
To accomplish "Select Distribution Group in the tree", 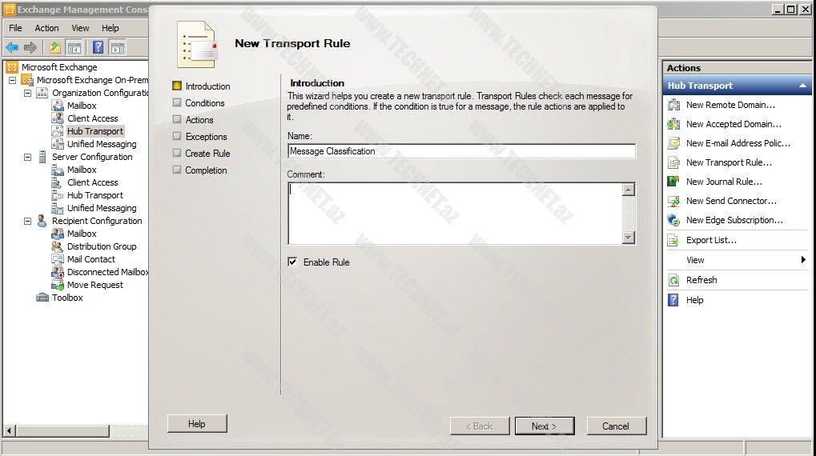I will coord(102,246).
